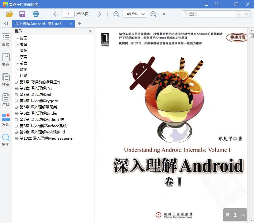Open the 注释 annotations sidebar icon
The image size is (254, 223).
6,100
